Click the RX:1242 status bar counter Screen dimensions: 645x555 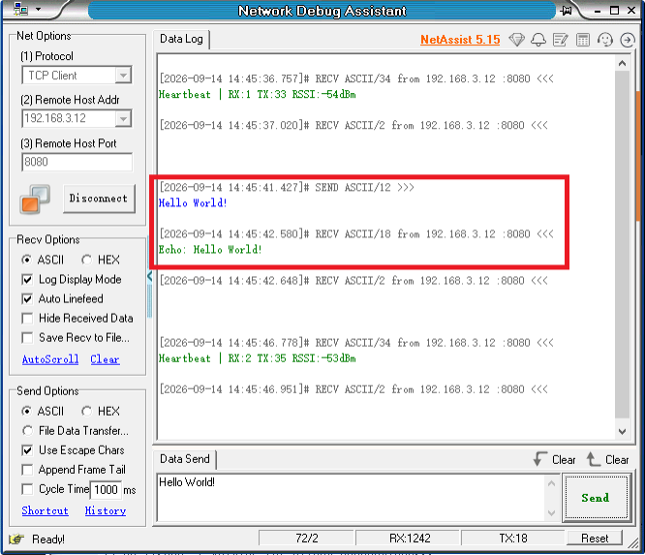point(410,539)
